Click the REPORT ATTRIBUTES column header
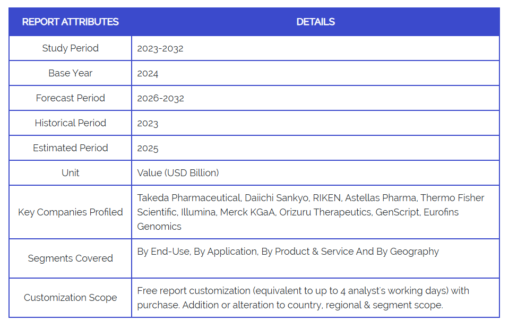 coord(70,22)
